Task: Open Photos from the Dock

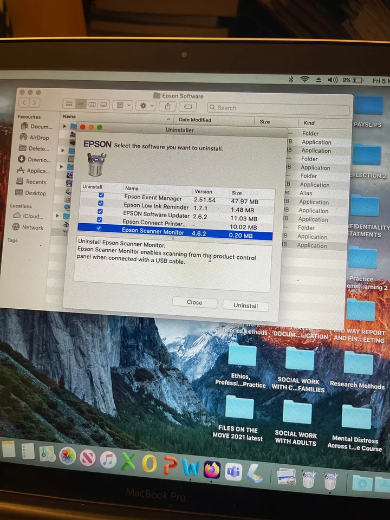Action: pyautogui.click(x=67, y=456)
